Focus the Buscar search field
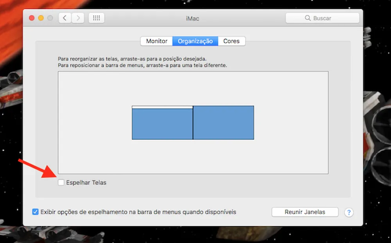The width and height of the screenshot is (391, 243). coord(323,18)
